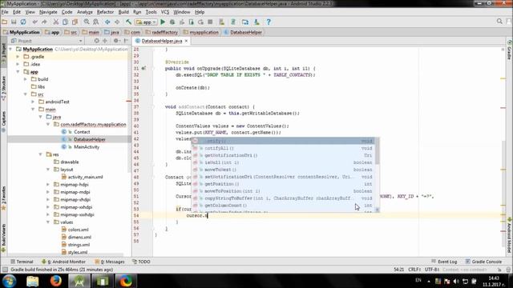Navigate forward with the right arrow icon
The width and height of the screenshot is (513, 288).
point(117,22)
